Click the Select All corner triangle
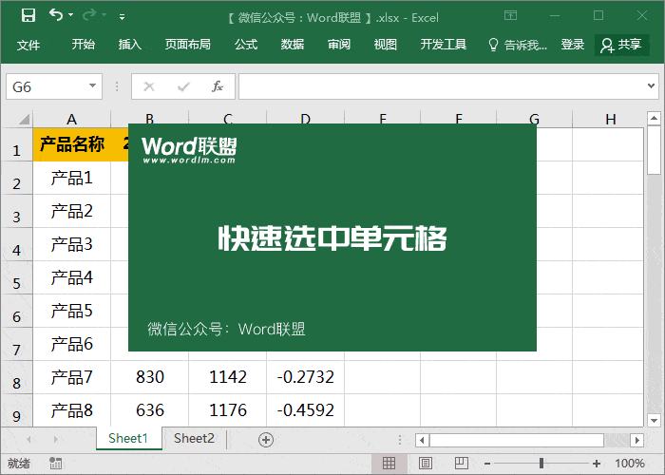665x475 pixels. point(24,119)
